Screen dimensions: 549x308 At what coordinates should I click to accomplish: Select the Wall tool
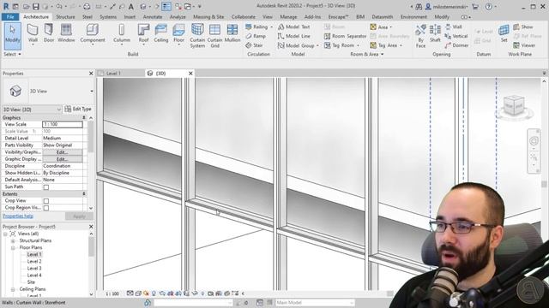(33, 34)
